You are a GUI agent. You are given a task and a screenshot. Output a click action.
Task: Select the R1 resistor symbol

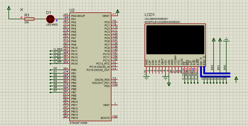click(29, 19)
